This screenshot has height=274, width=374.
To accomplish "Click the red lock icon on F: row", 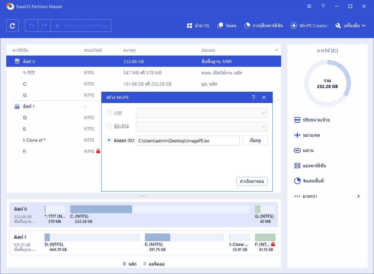I will pos(98,151).
